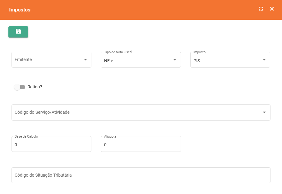Screen dimensions: 282x194
Task: Close the Impostos dialog
Action: pos(272,9)
